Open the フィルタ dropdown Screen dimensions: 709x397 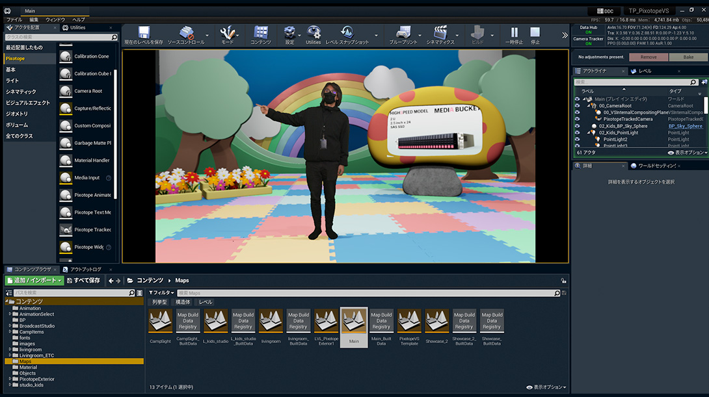click(161, 293)
